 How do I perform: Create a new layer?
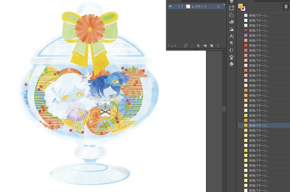[x=212, y=46]
